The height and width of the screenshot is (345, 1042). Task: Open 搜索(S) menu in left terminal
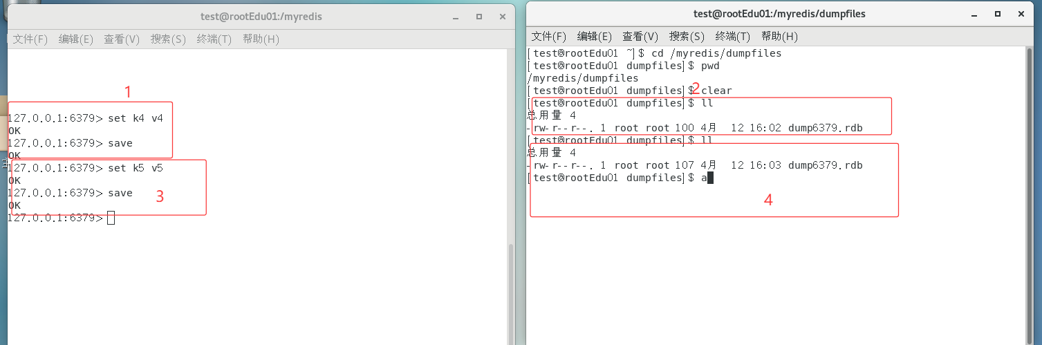pos(168,39)
